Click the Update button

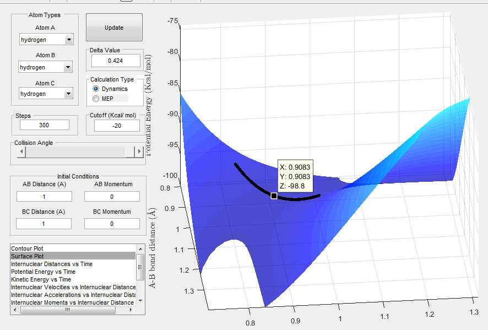point(114,28)
